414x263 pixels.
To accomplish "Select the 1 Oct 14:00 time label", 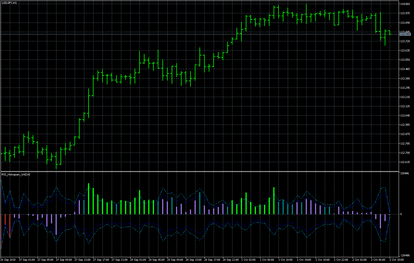I will [304, 260].
